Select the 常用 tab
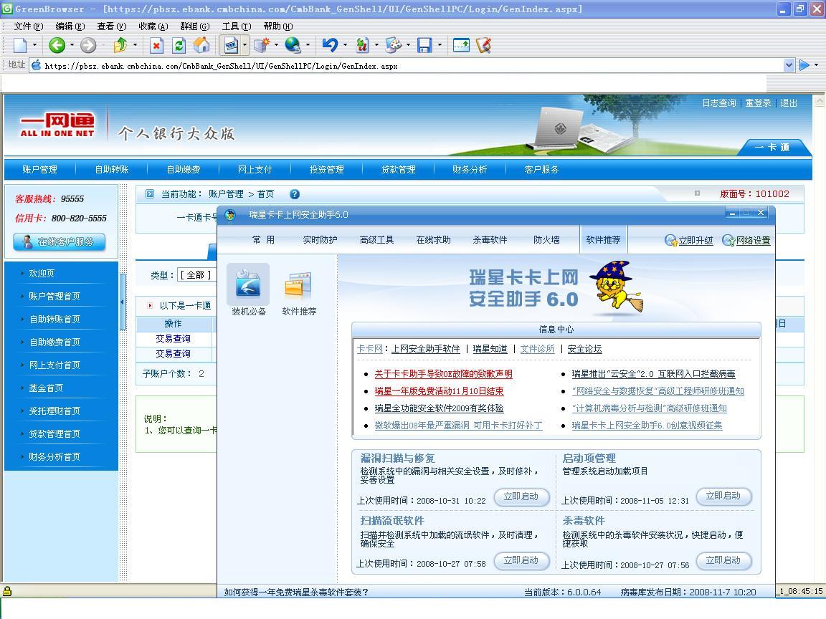826x619 pixels. click(263, 240)
